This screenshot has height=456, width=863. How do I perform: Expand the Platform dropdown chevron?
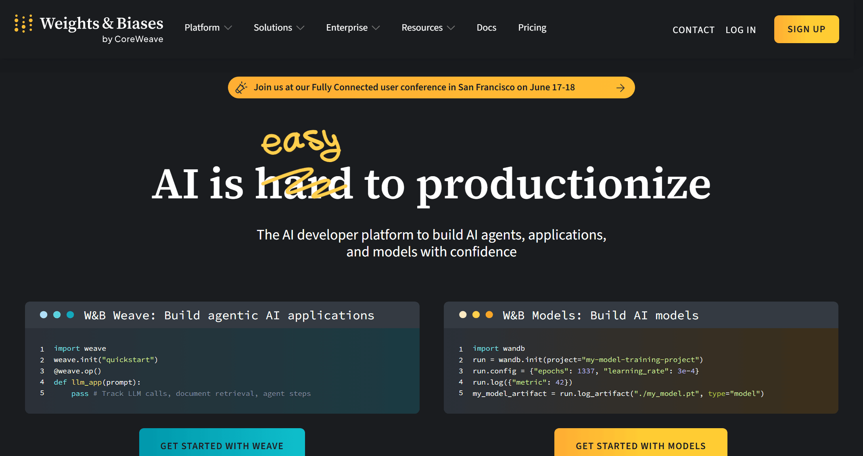pos(228,28)
